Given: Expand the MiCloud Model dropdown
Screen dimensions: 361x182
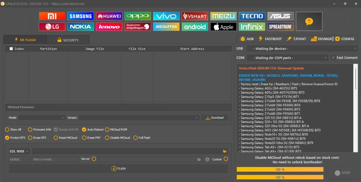Looking at the screenshot, I should pos(42,118).
